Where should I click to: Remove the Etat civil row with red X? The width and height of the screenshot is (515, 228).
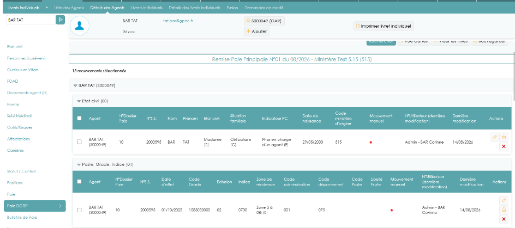[504, 146]
